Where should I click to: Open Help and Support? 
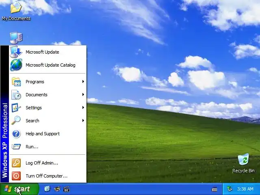pos(48,134)
